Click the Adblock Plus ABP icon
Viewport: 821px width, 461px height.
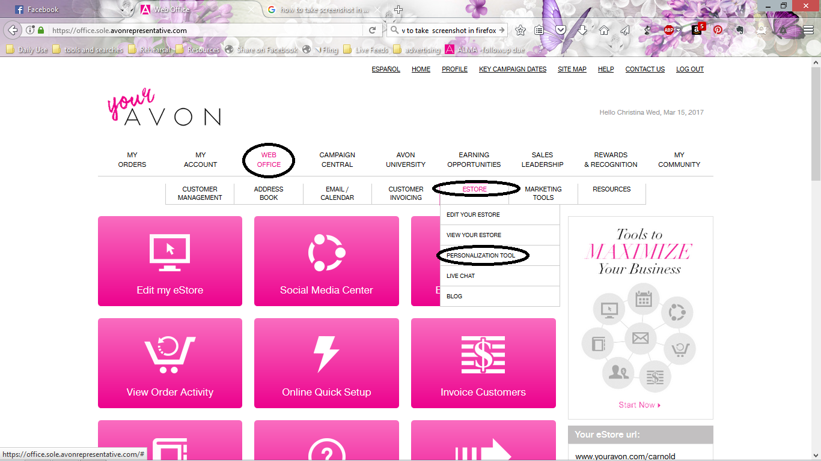point(669,30)
